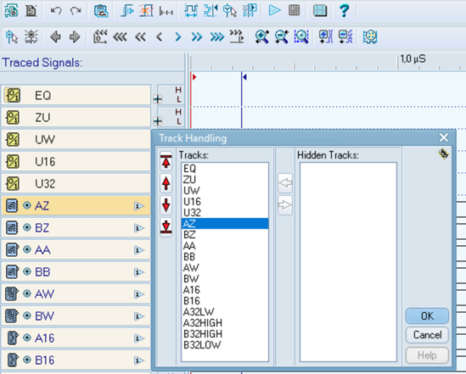Click the move left diamond arrow icon
This screenshot has width=466, height=374.
pos(55,37)
